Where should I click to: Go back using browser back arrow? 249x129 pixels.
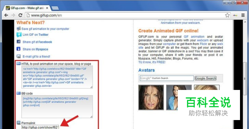6,15
